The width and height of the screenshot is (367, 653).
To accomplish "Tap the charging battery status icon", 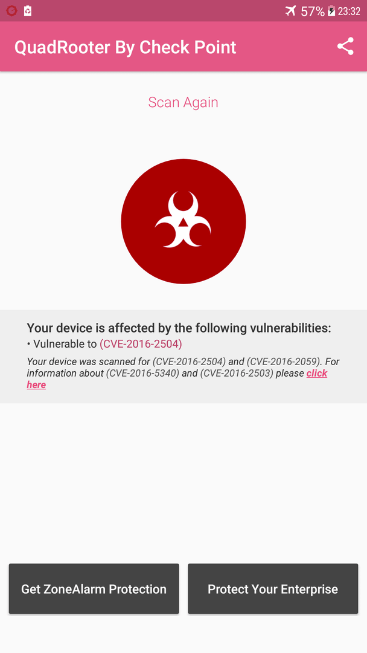I will (x=331, y=11).
